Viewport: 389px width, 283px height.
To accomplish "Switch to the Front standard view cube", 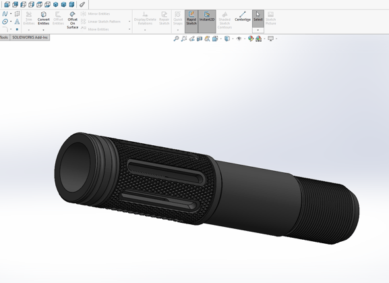I will click(x=7, y=4).
